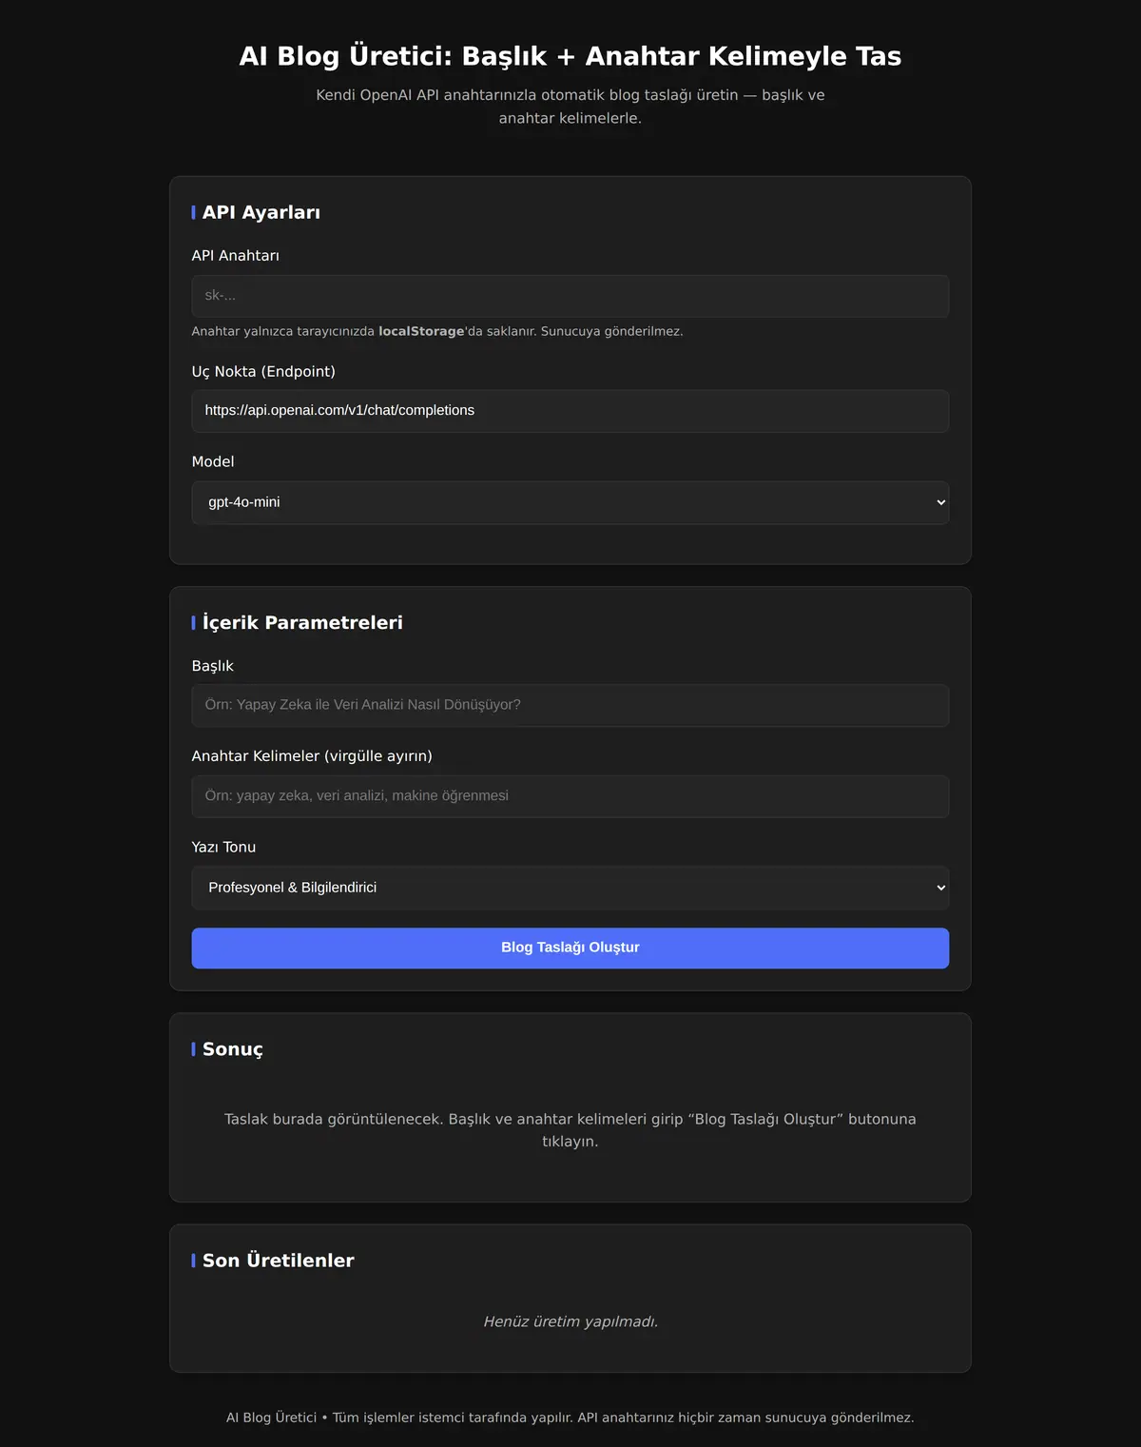Click the 'API Anahtarı' field label

[x=236, y=256]
